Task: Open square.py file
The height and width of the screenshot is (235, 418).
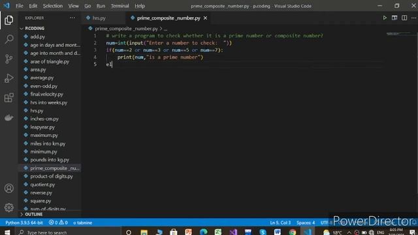Action: click(x=40, y=201)
